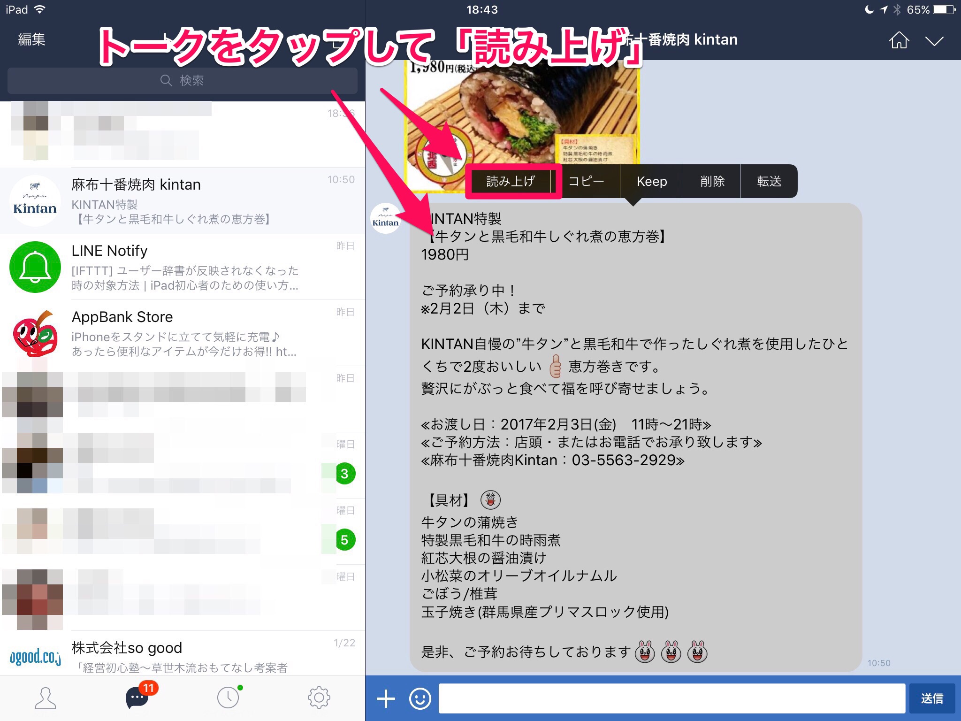Tap the plus attachment icon
The height and width of the screenshot is (721, 961).
coord(386,698)
